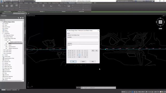
Task: Click the Point node icon in tree
Action: click(x=4, y=25)
